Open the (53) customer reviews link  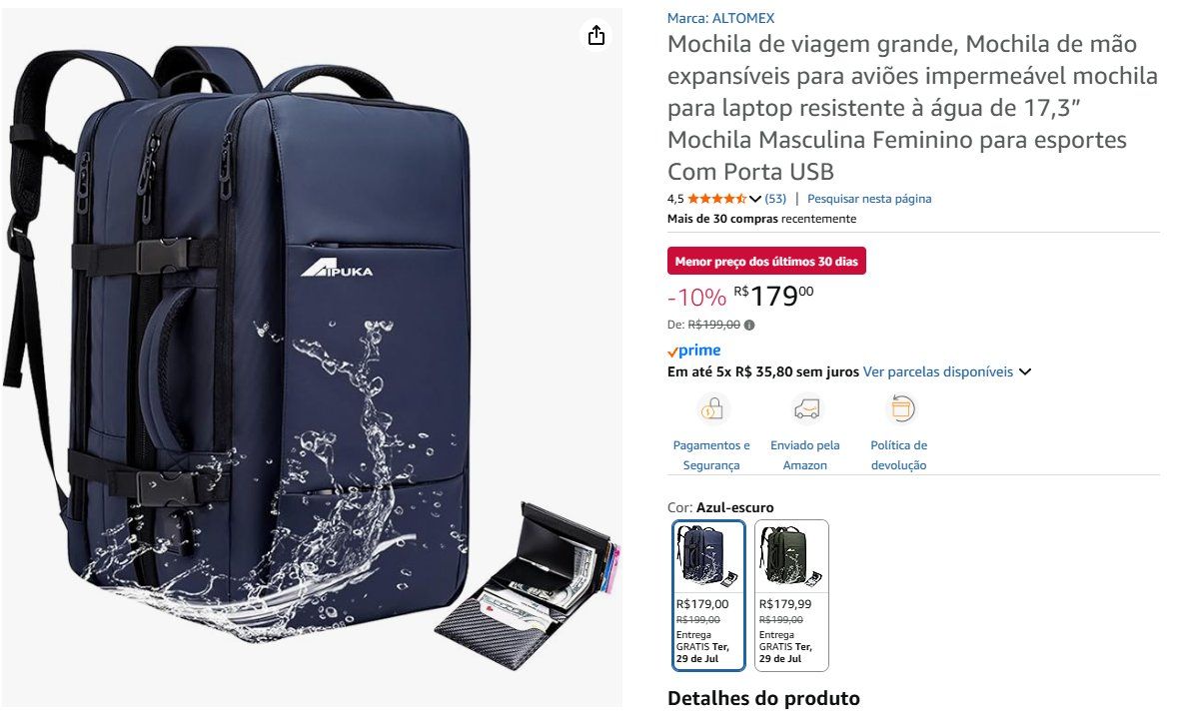[x=775, y=199]
